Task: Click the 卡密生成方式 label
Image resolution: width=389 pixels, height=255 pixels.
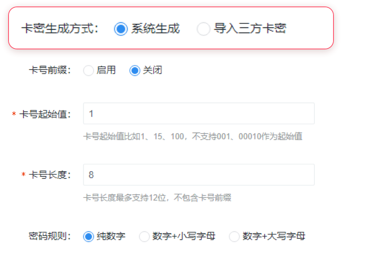Action: [x=60, y=28]
